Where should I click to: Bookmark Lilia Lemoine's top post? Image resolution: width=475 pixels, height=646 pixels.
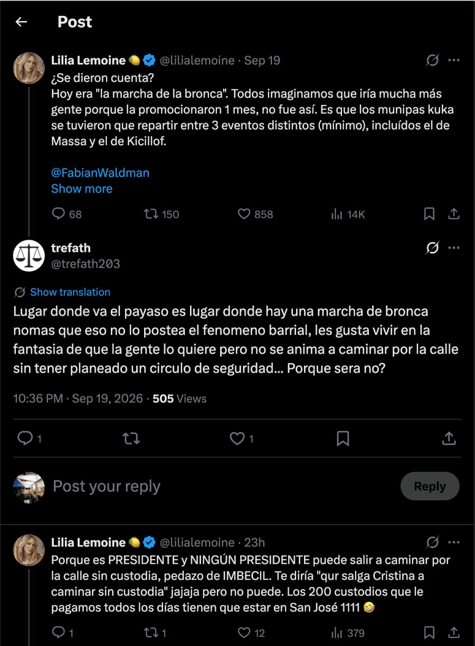(430, 214)
